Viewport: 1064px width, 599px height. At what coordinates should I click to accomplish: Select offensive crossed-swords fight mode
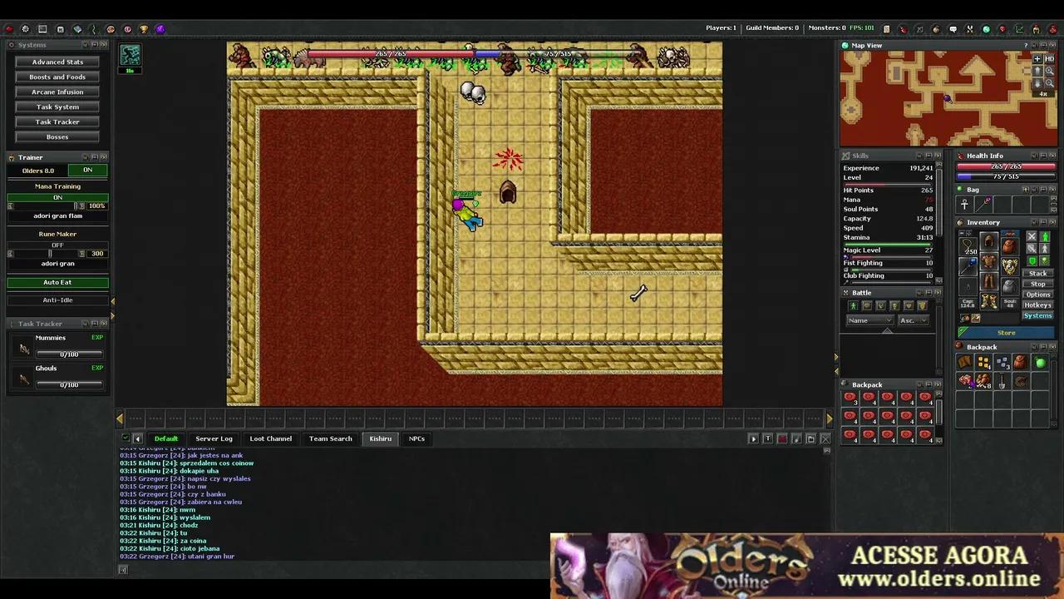pyautogui.click(x=1032, y=236)
